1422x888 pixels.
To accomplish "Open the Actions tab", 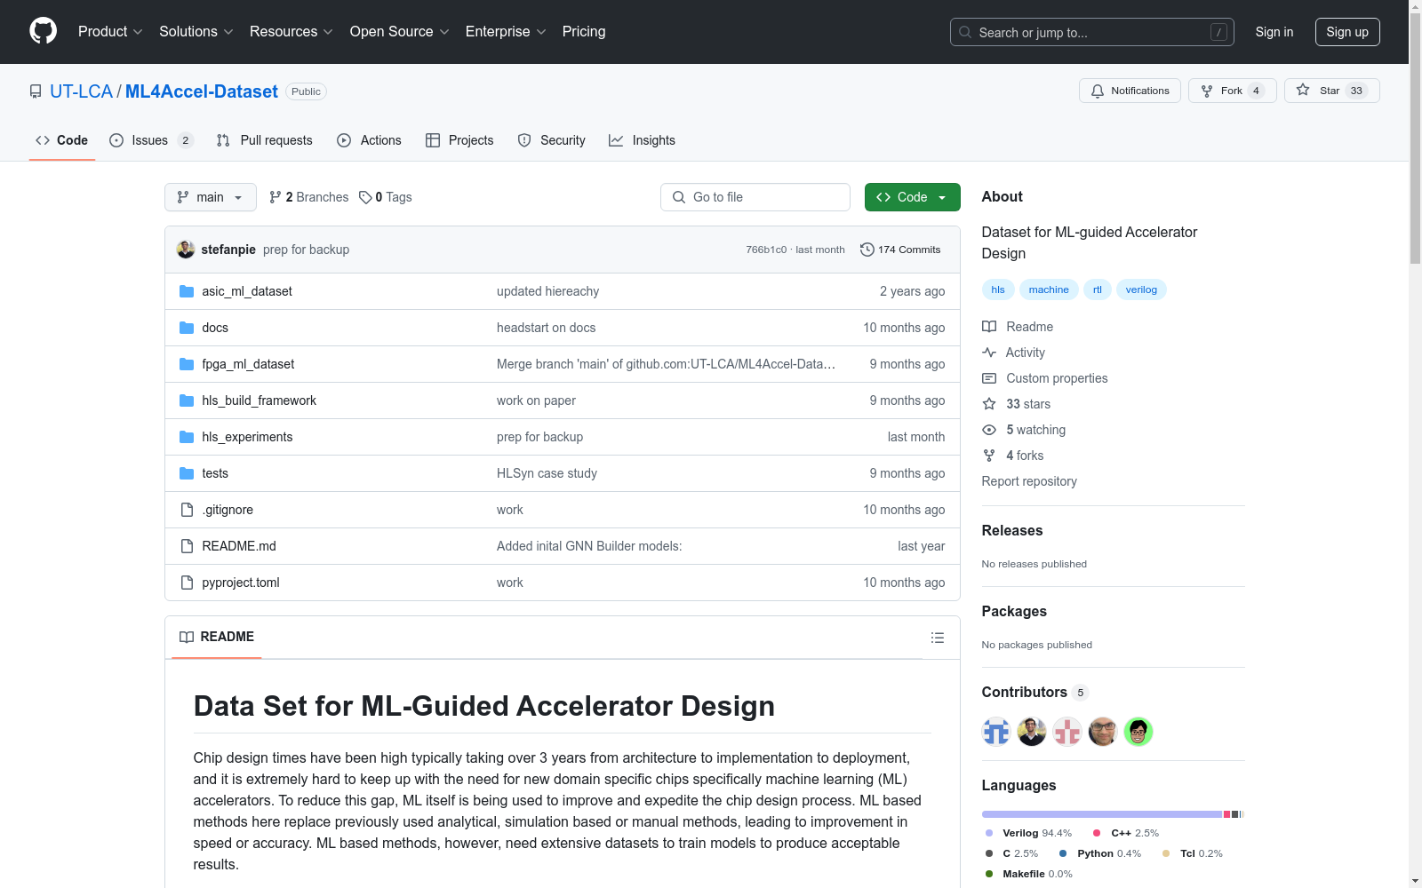I will pos(370,140).
